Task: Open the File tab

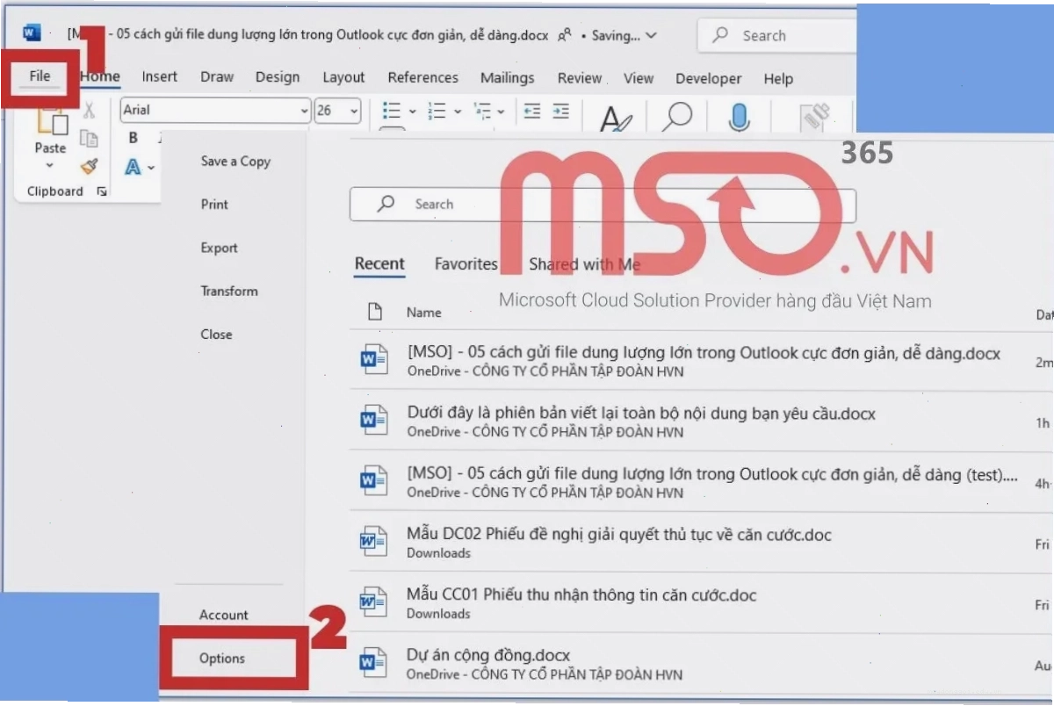Action: coord(40,76)
